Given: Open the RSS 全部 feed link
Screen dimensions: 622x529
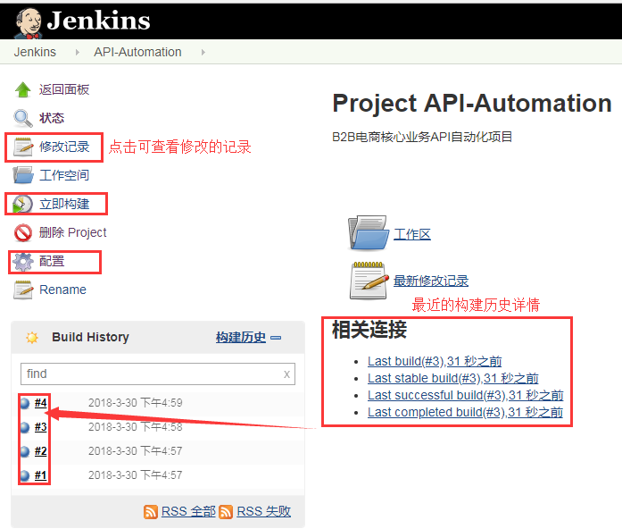Looking at the screenshot, I should [188, 511].
